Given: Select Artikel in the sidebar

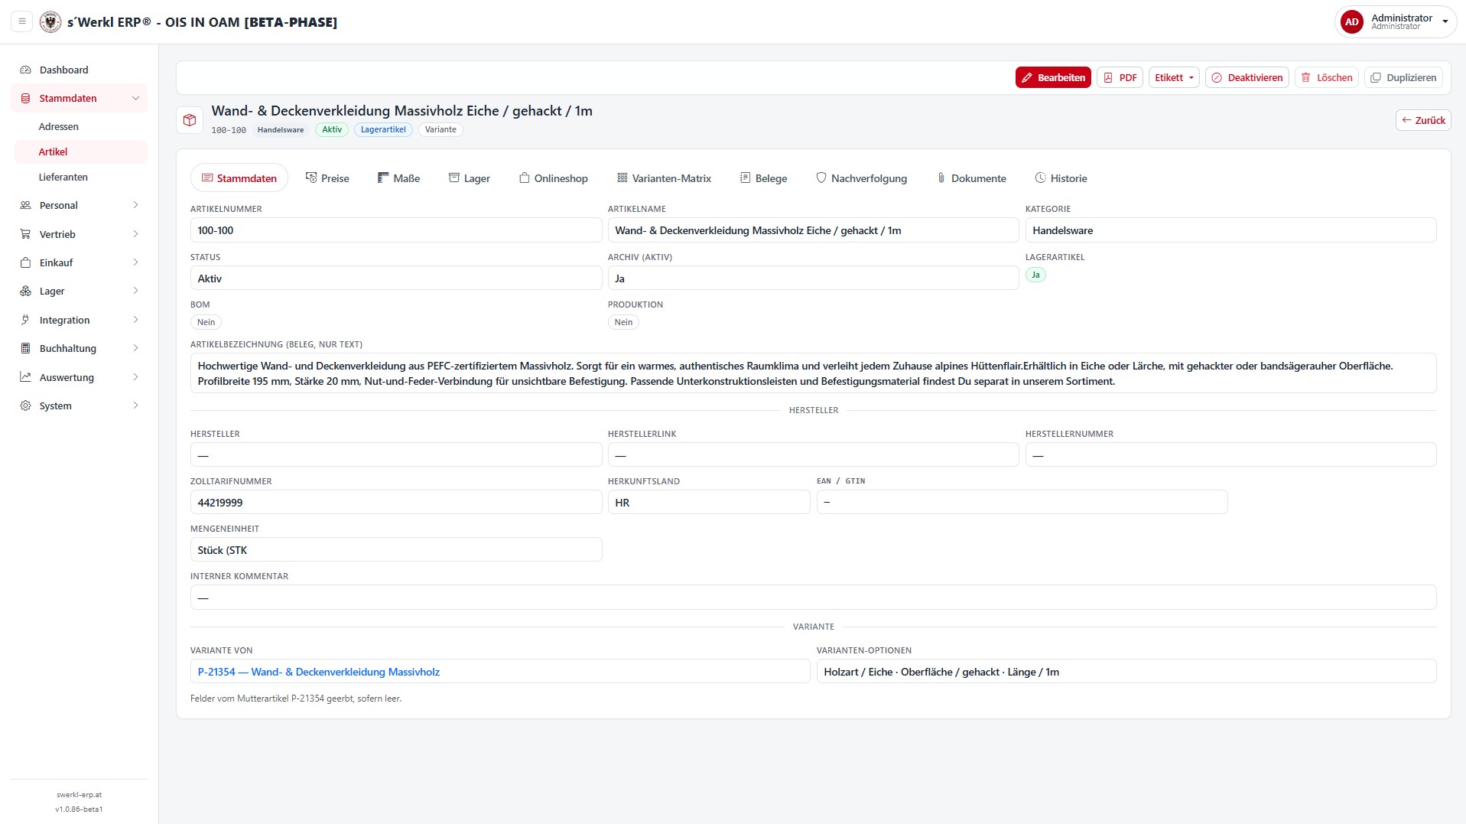Looking at the screenshot, I should [x=81, y=151].
